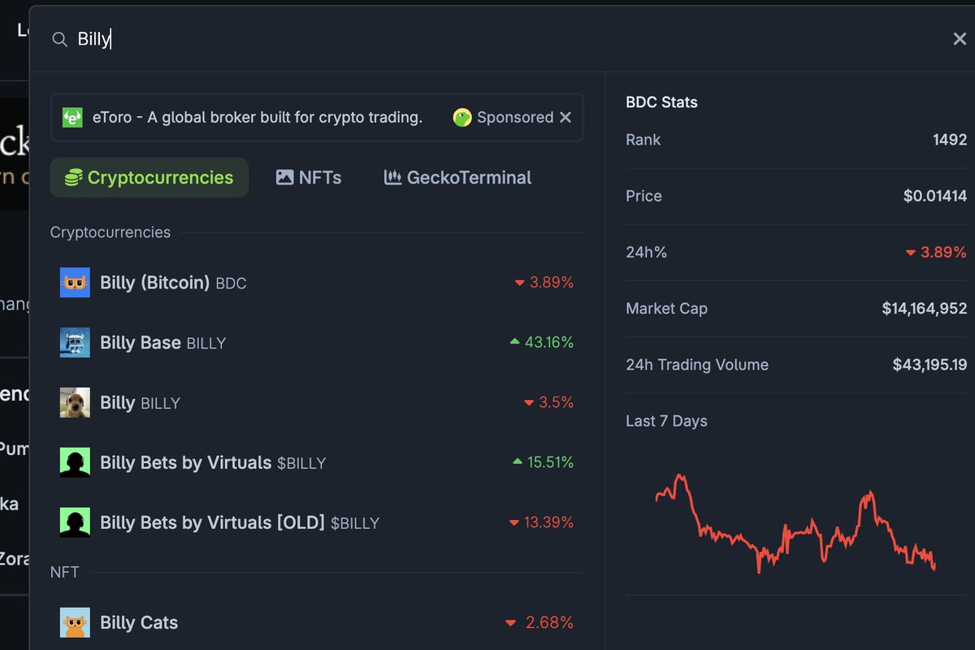The height and width of the screenshot is (650, 975).
Task: Click the 24h% value in BDC Stats
Action: (936, 253)
